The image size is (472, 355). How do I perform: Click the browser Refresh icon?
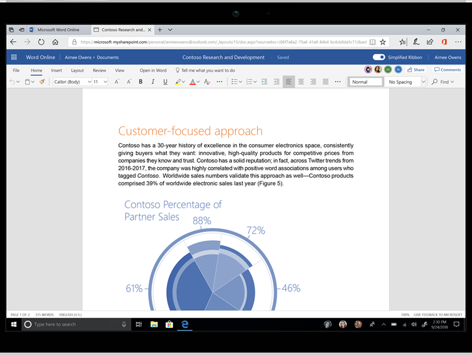41,42
